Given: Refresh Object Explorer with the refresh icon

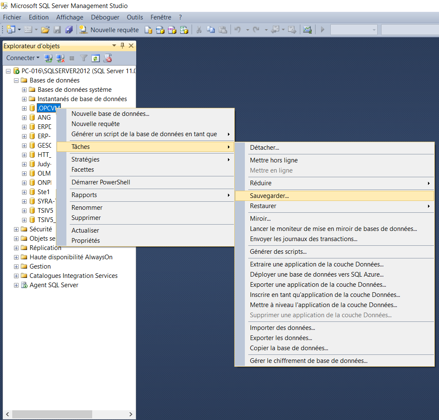Looking at the screenshot, I should pyautogui.click(x=96, y=58).
